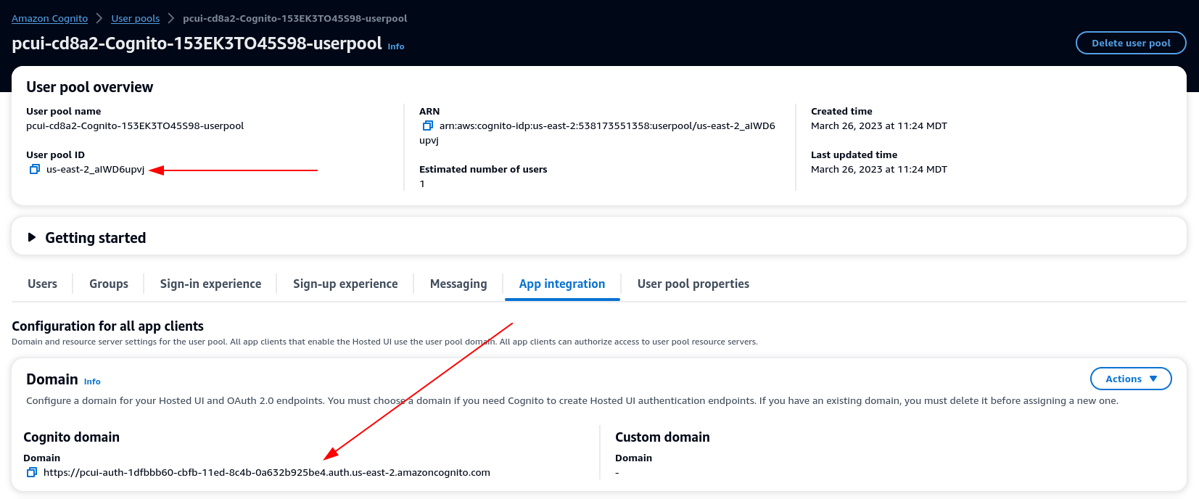Screen dimensions: 1199x499
Task: Click the User pool ID text us-east-2_alWD6upvj
Action: (x=95, y=169)
